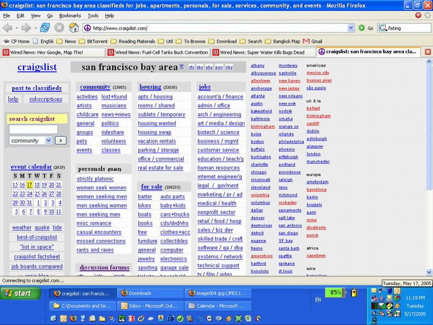This screenshot has width=433, height=325.
Task: Close the current tab with red X
Action: click(x=428, y=52)
